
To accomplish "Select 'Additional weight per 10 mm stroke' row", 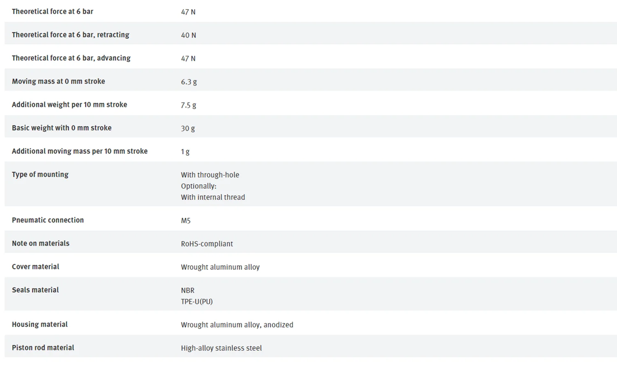I will click(x=311, y=104).
